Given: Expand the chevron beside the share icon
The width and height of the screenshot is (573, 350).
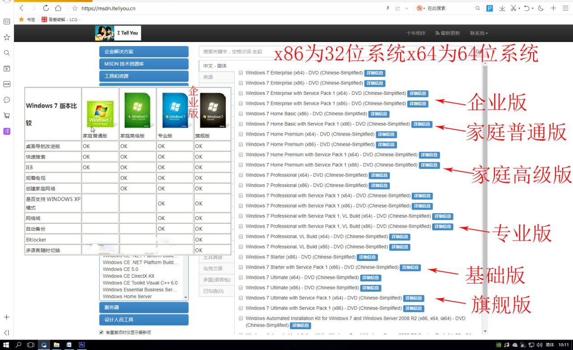Looking at the screenshot, I should click(x=406, y=8).
